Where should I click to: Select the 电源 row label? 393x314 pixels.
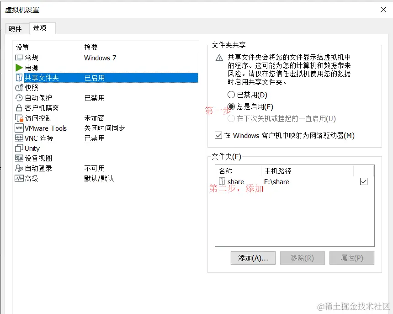[32, 68]
